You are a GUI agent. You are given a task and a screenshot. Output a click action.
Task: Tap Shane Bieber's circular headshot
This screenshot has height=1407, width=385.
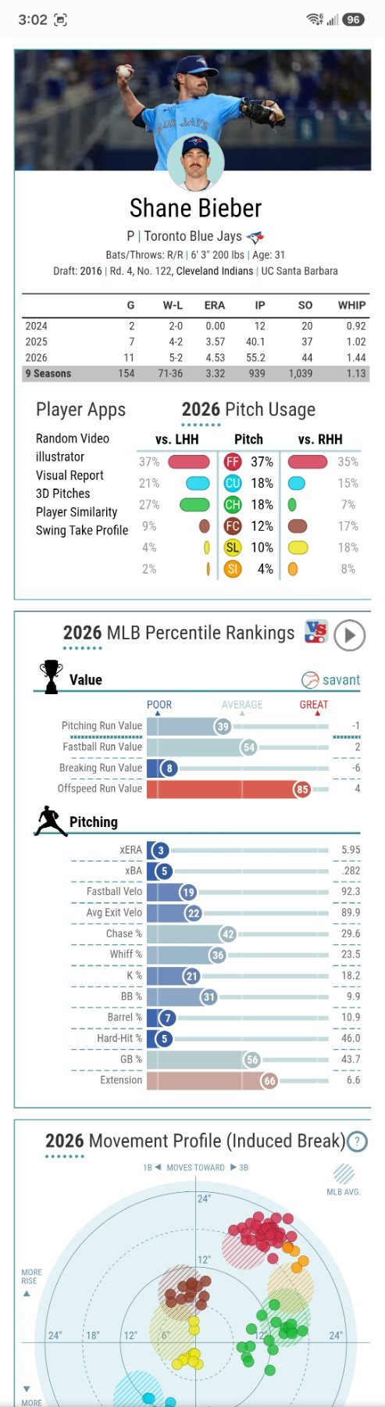[195, 163]
